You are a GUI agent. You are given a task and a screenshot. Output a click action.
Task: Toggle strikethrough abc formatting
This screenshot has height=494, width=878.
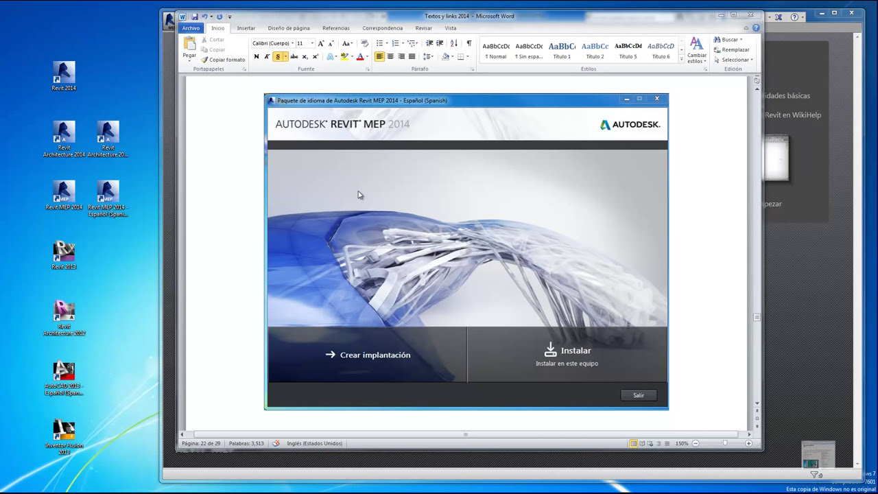point(294,57)
